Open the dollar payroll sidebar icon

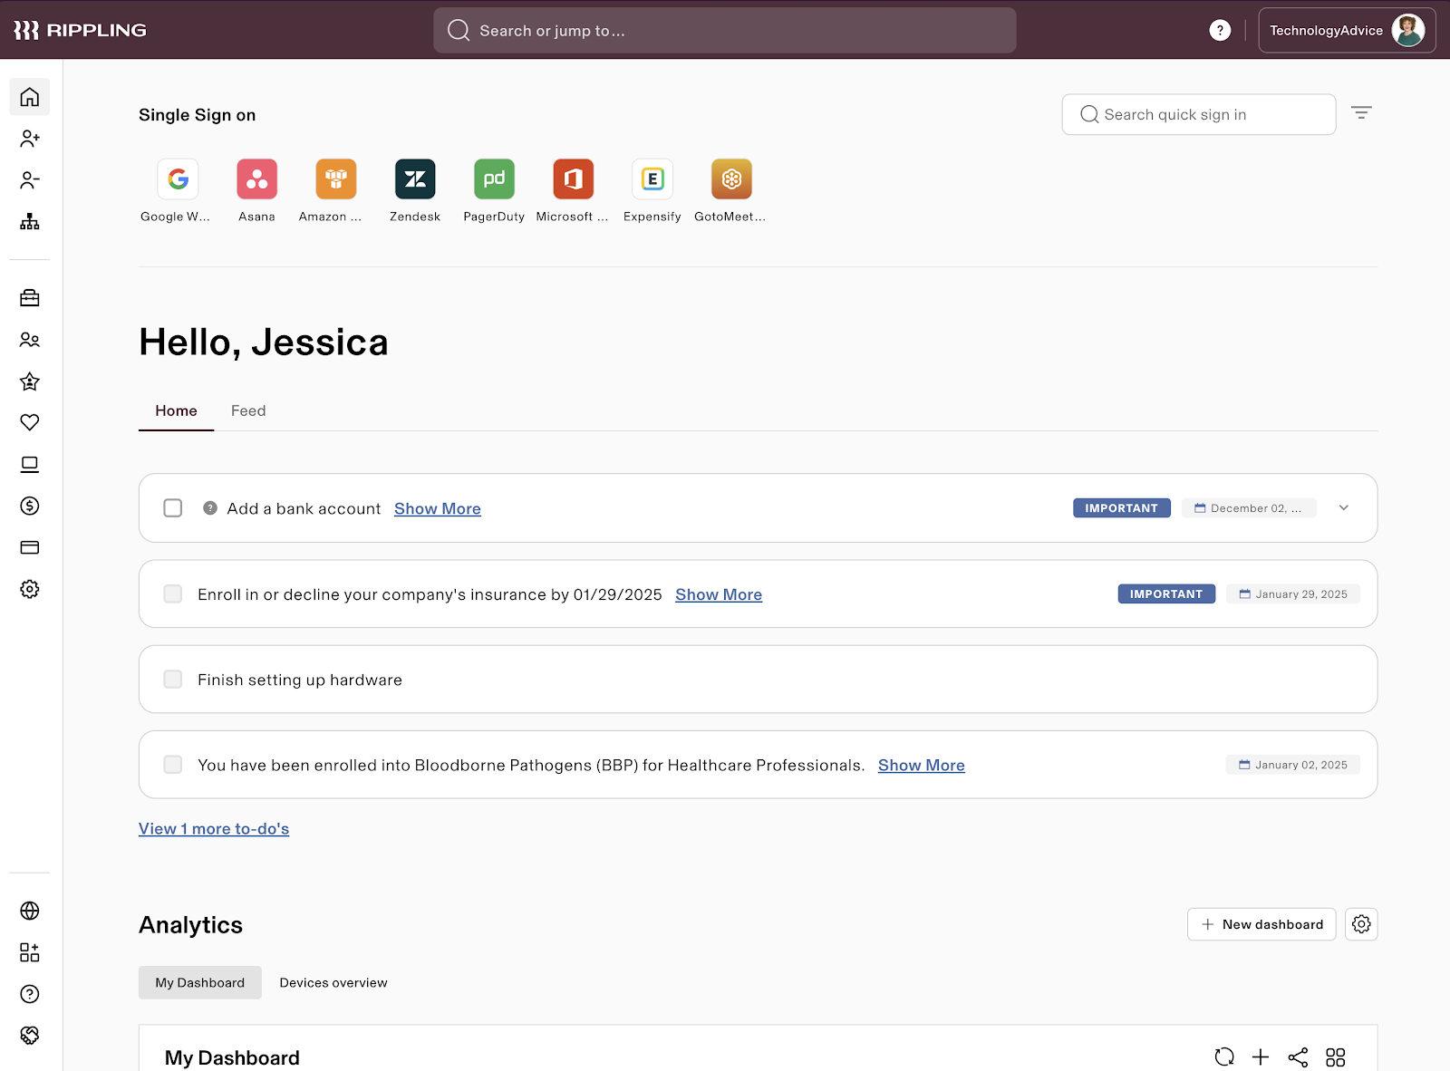(30, 506)
